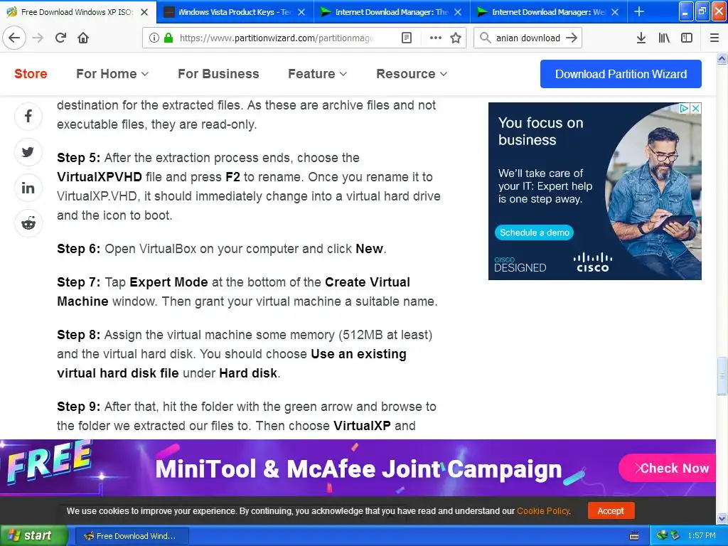Image resolution: width=728 pixels, height=546 pixels.
Task: Open a new tab with plus button
Action: coord(639,11)
